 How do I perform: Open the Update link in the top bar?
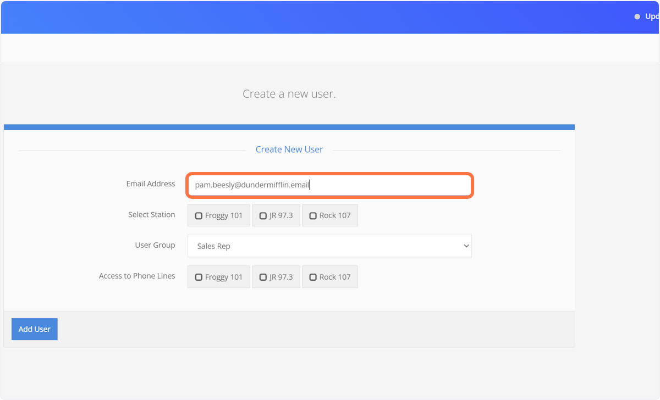tap(652, 16)
